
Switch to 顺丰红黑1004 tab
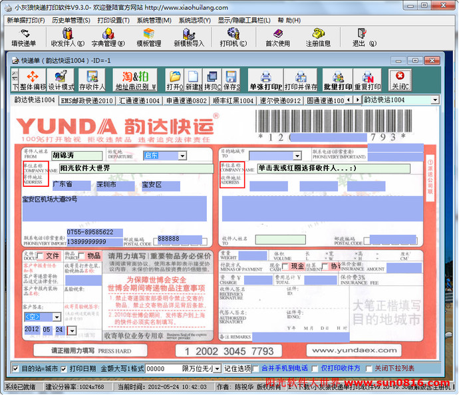(233, 100)
